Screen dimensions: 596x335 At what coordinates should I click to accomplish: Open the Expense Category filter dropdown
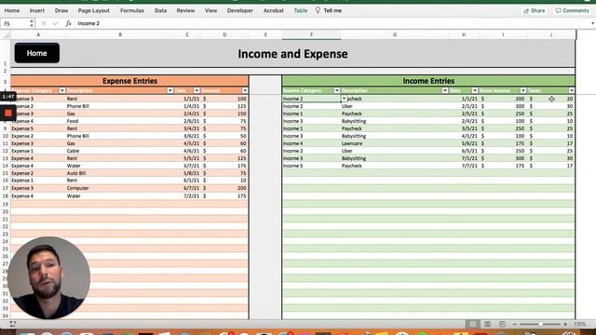pyautogui.click(x=62, y=90)
